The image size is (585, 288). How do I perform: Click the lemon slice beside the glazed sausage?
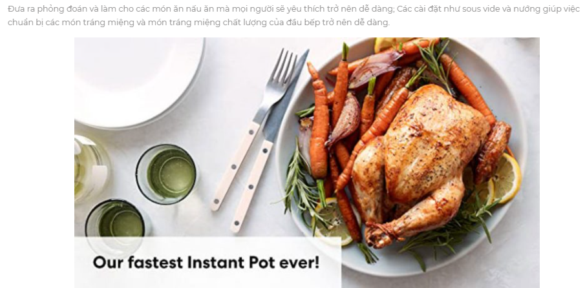(x=506, y=178)
